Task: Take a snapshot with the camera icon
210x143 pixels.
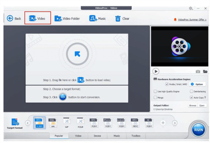Action: [x=198, y=71]
